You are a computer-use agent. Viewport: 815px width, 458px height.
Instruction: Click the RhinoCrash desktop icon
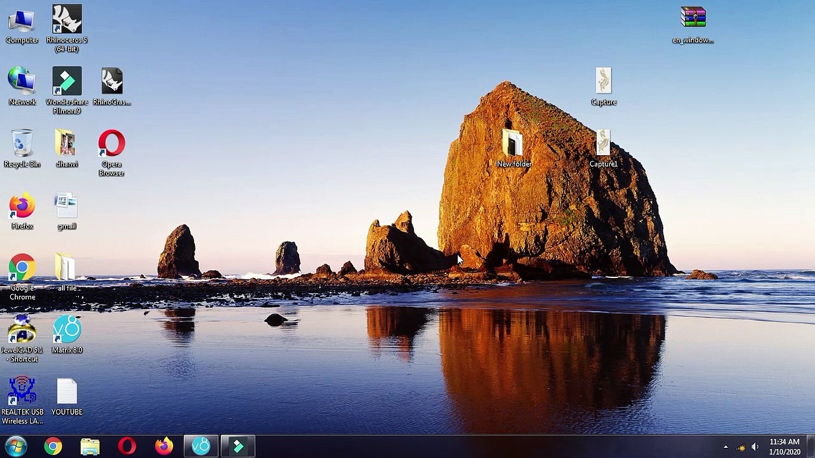pyautogui.click(x=111, y=86)
